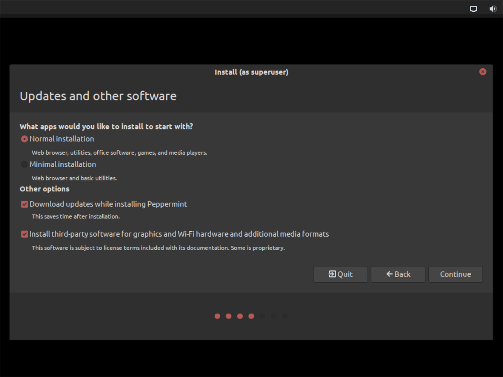Click the Minimal installation text label
This screenshot has height=377, width=503.
[62, 164]
